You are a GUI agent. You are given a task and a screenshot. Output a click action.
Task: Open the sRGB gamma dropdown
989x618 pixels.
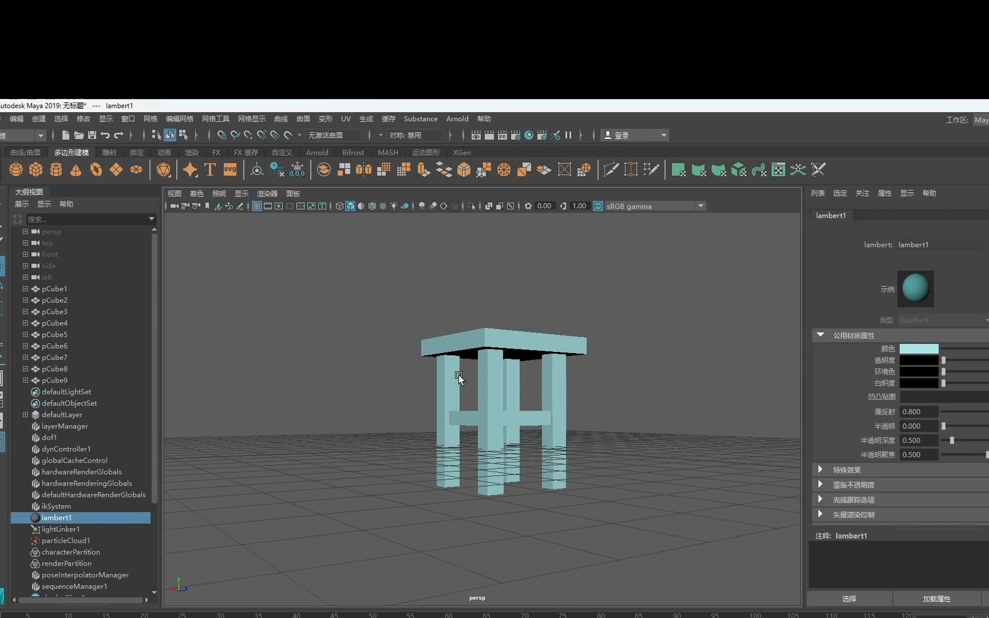point(700,206)
